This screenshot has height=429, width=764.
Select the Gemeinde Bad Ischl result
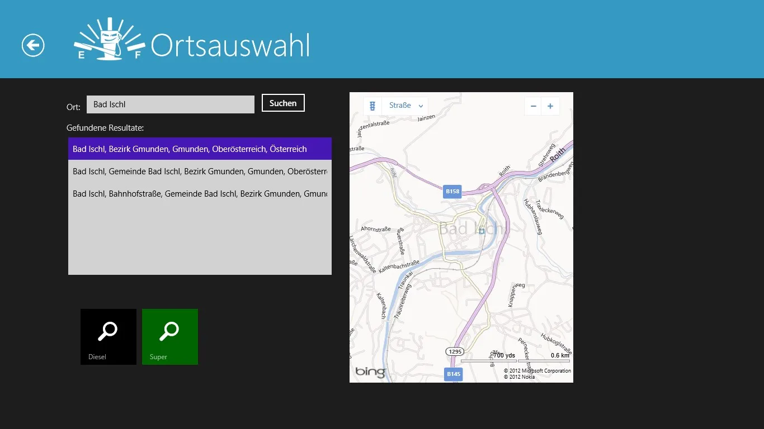pyautogui.click(x=200, y=171)
